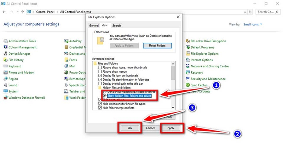
Task: Open the Mail icon
Action: (66, 66)
